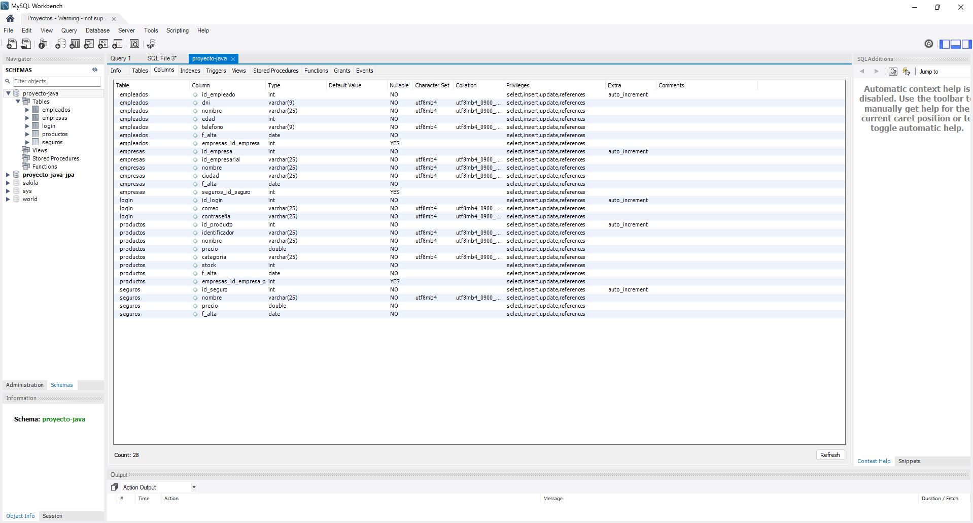Create a new stored procedure icon
The width and height of the screenshot is (973, 523).
click(x=103, y=44)
